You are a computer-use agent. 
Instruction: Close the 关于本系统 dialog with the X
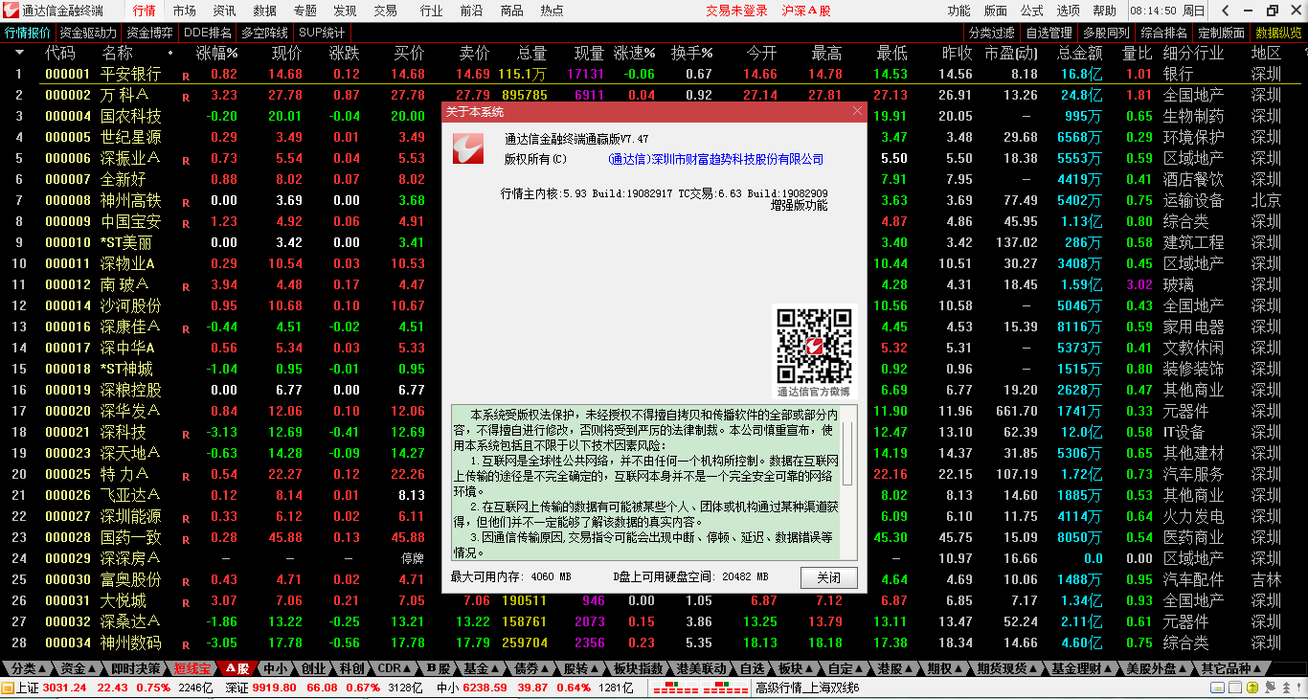pos(857,111)
